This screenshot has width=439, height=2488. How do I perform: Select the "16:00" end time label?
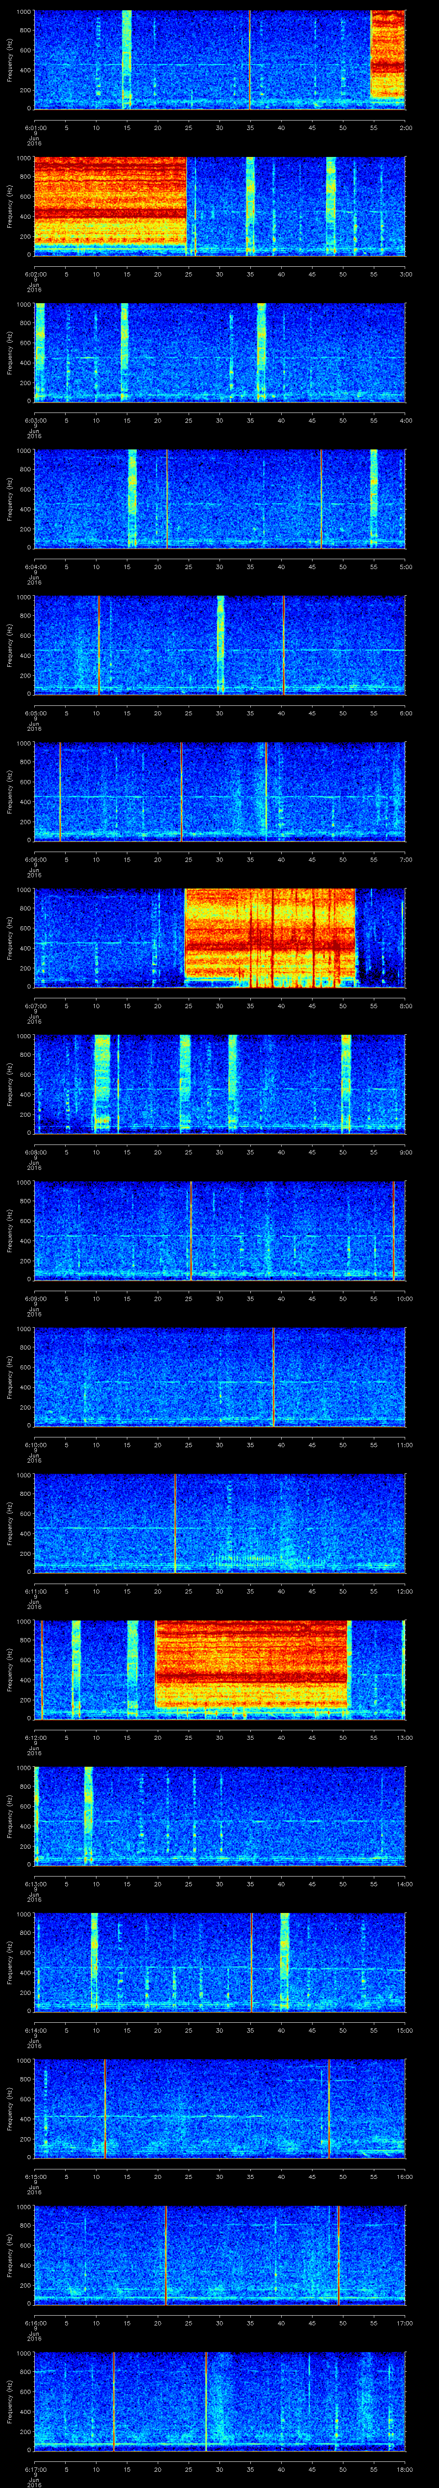[x=404, y=2176]
